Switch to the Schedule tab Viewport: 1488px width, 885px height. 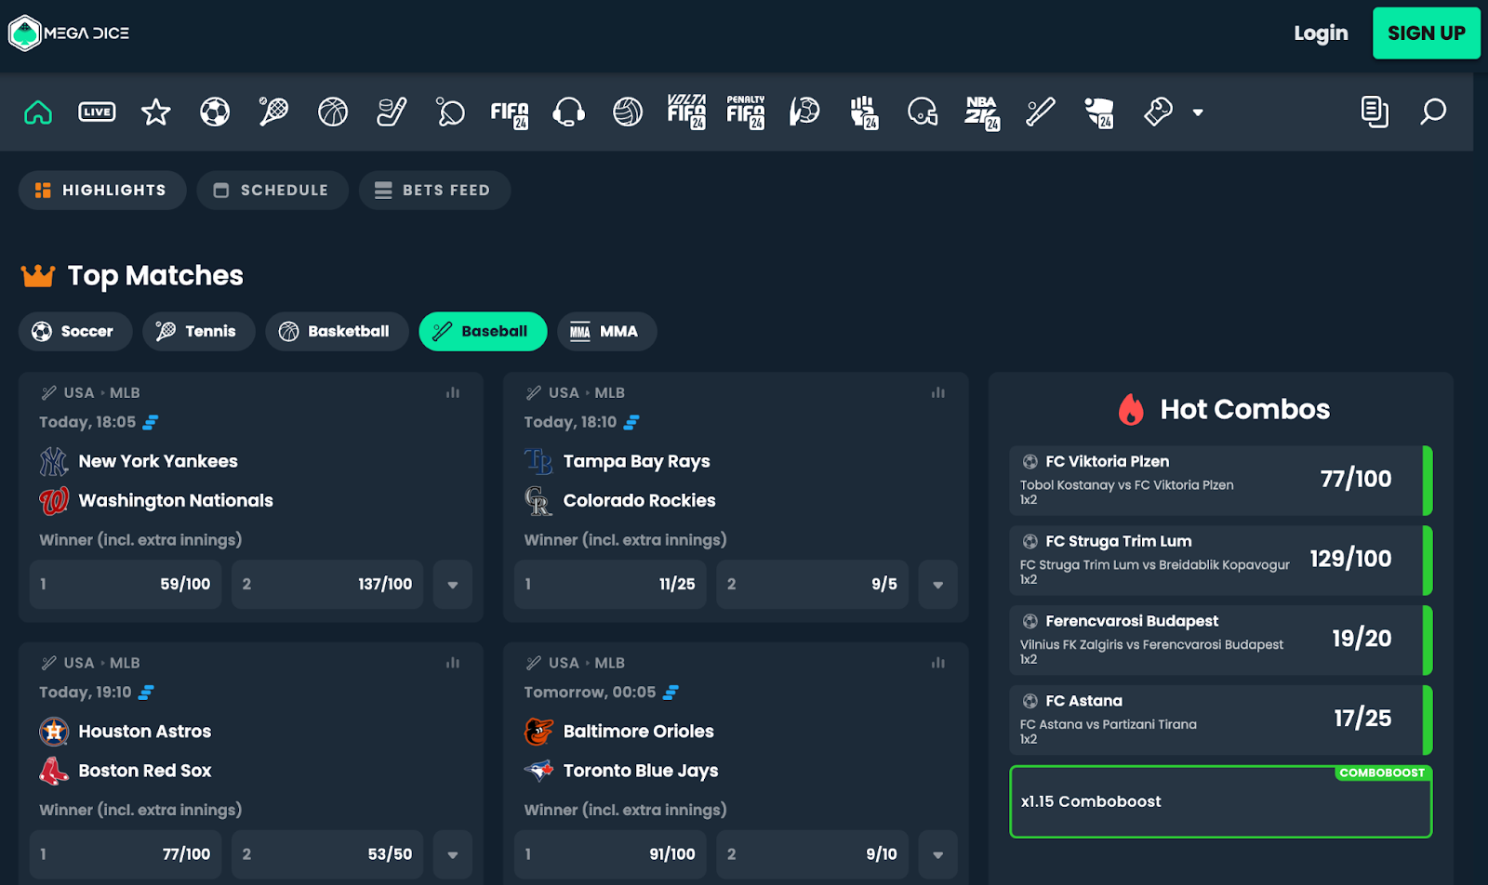point(272,191)
